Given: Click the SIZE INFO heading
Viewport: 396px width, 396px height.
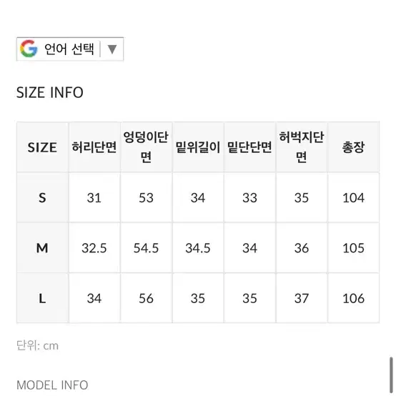Looking at the screenshot, I should pyautogui.click(x=50, y=92).
